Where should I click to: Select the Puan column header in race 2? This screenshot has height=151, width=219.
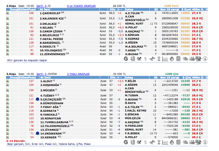coord(32,9)
